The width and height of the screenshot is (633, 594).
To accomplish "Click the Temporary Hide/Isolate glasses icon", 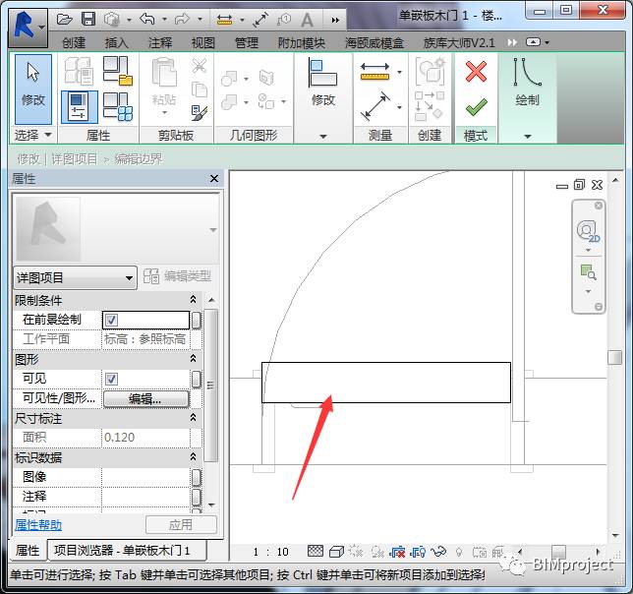I will tap(438, 552).
